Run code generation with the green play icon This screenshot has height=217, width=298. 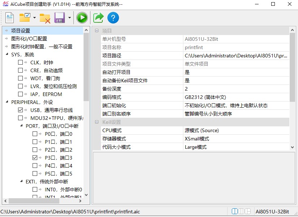(82, 17)
